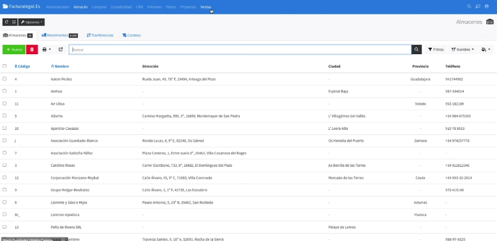Click the green Nuevo button

point(14,50)
